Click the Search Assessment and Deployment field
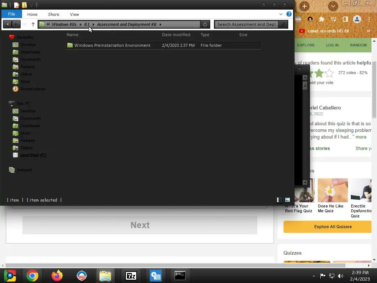This screenshot has width=377, height=283. click(247, 24)
